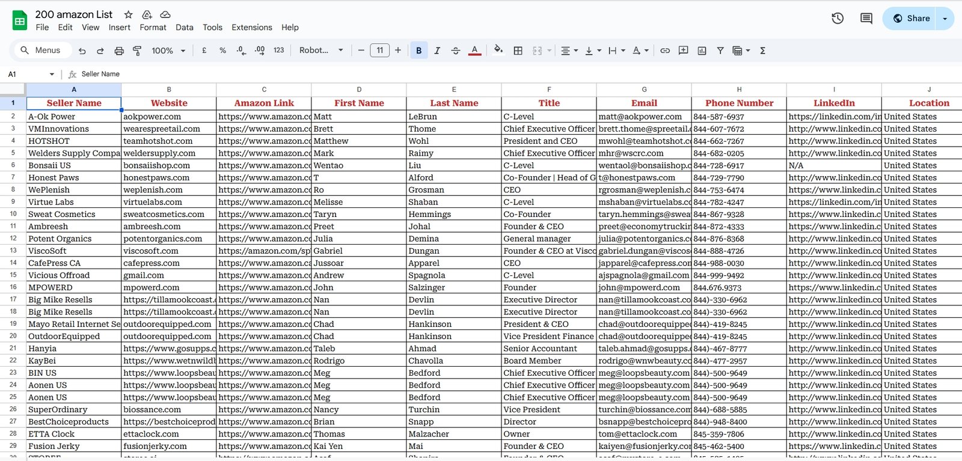Insert comment icon

click(x=683, y=51)
